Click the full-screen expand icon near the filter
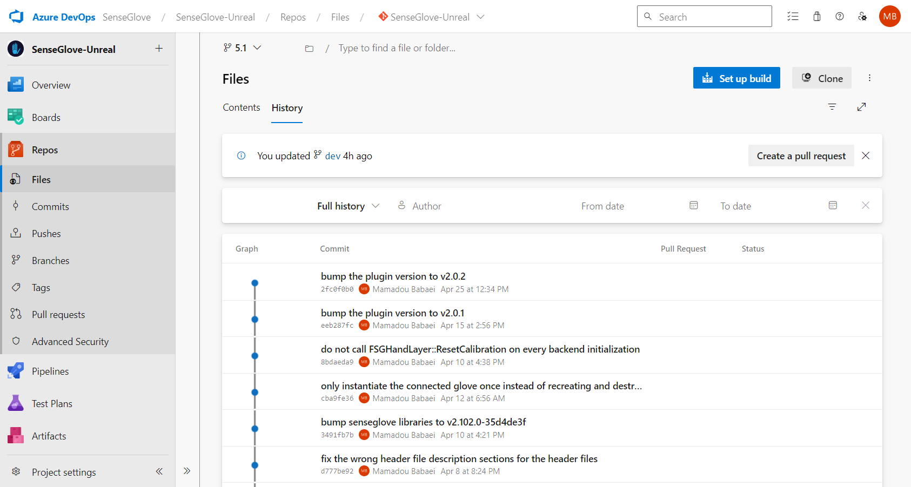 pyautogui.click(x=862, y=107)
